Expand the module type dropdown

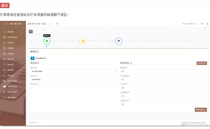74,71
